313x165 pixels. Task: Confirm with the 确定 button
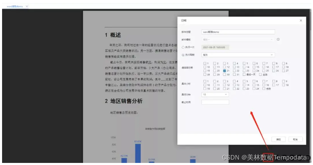279,139
